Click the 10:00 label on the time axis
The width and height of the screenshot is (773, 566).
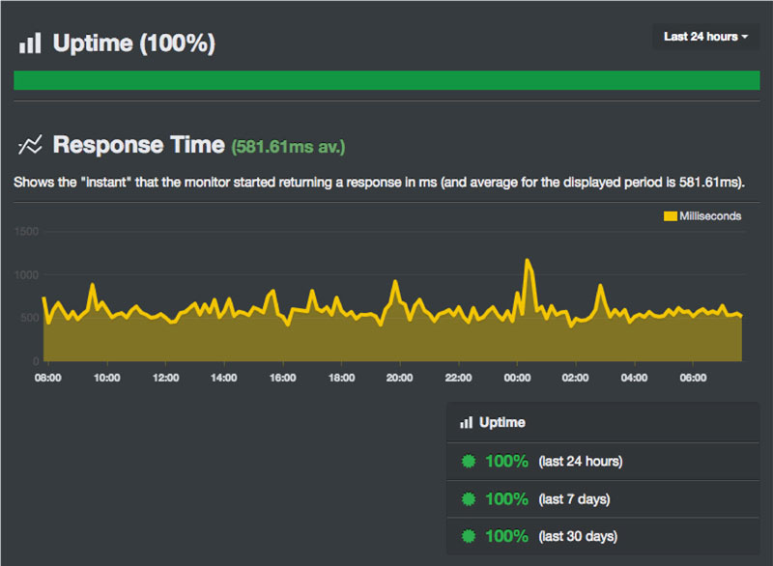coord(106,378)
